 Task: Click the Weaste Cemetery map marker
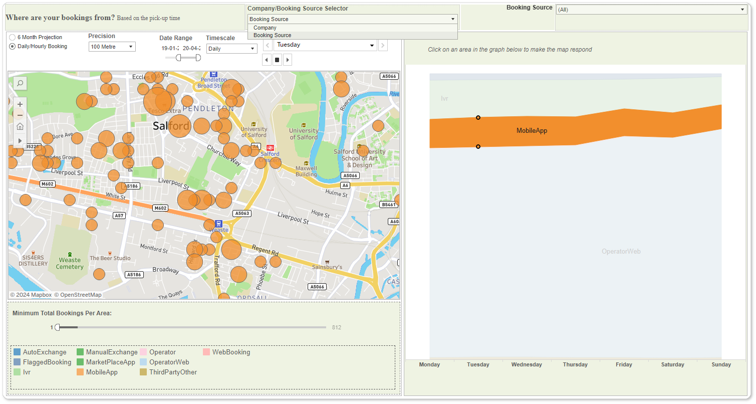click(70, 254)
